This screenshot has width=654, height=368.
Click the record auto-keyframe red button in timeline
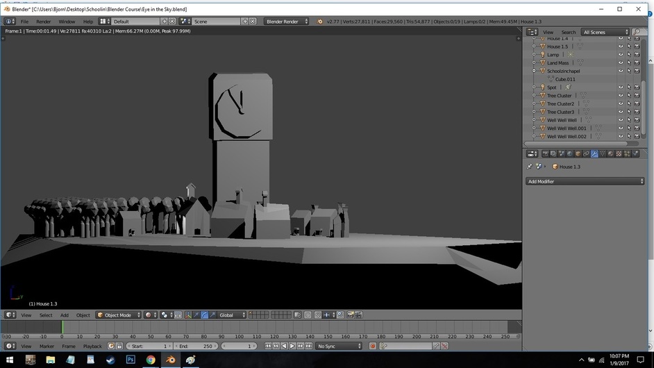tap(372, 346)
